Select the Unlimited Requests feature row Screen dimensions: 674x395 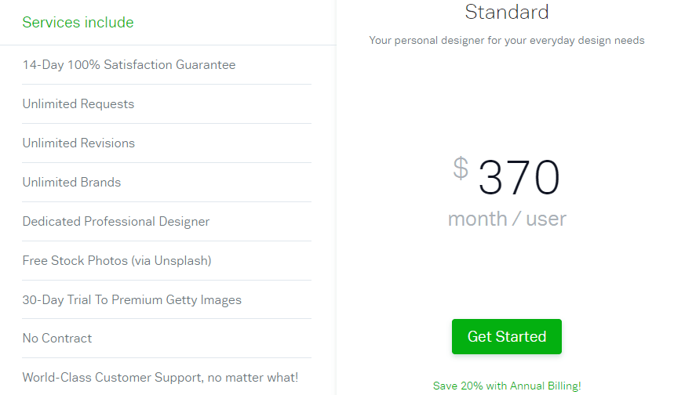[x=78, y=104]
